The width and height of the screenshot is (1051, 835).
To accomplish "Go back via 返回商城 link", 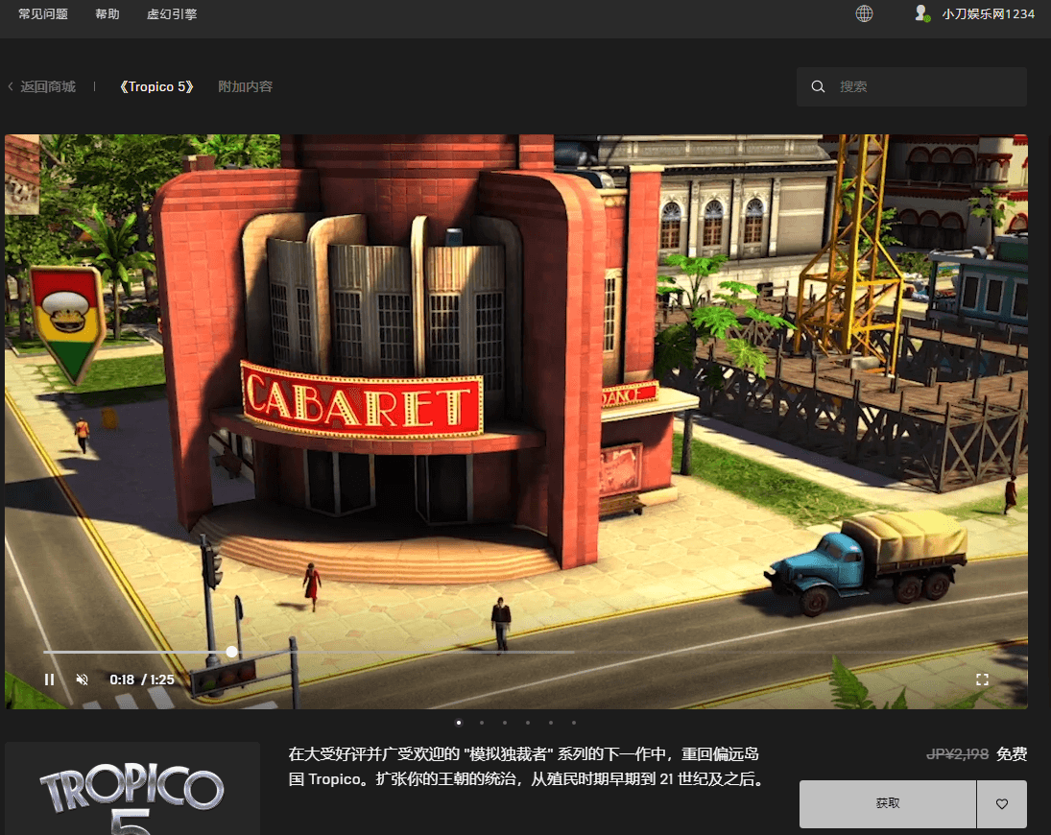I will point(48,86).
